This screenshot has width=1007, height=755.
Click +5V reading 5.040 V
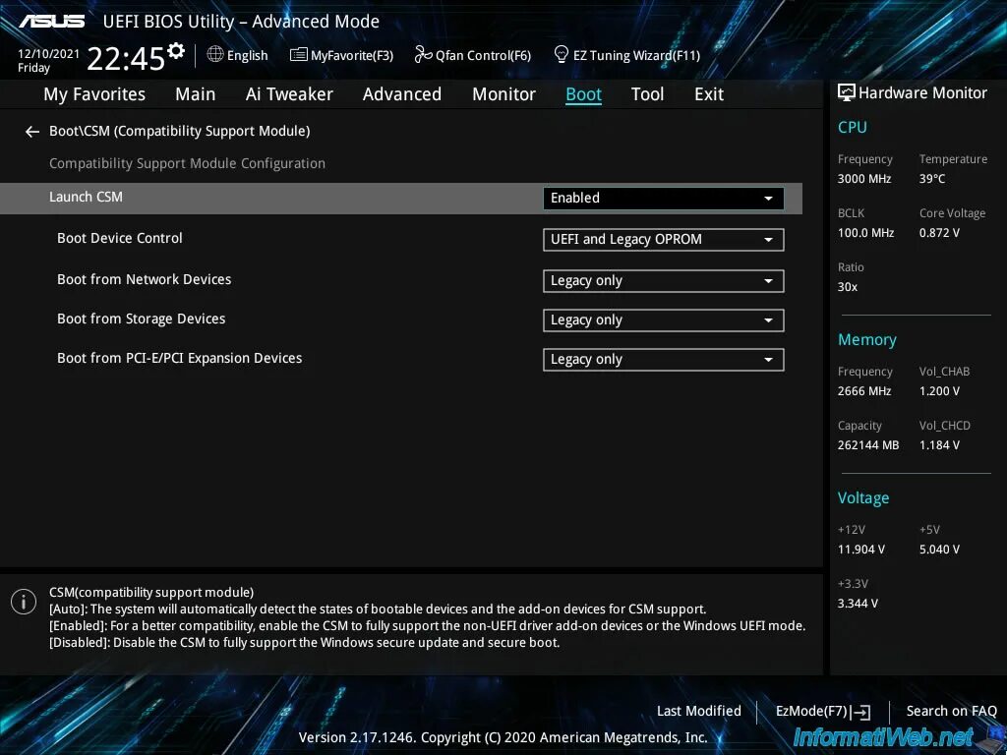click(939, 550)
